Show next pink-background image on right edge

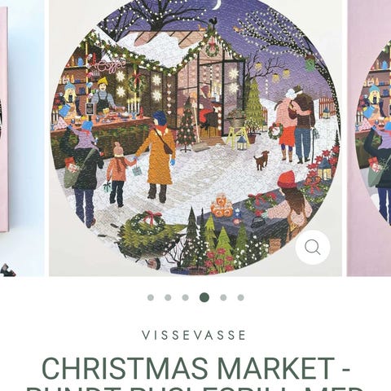tap(369, 138)
